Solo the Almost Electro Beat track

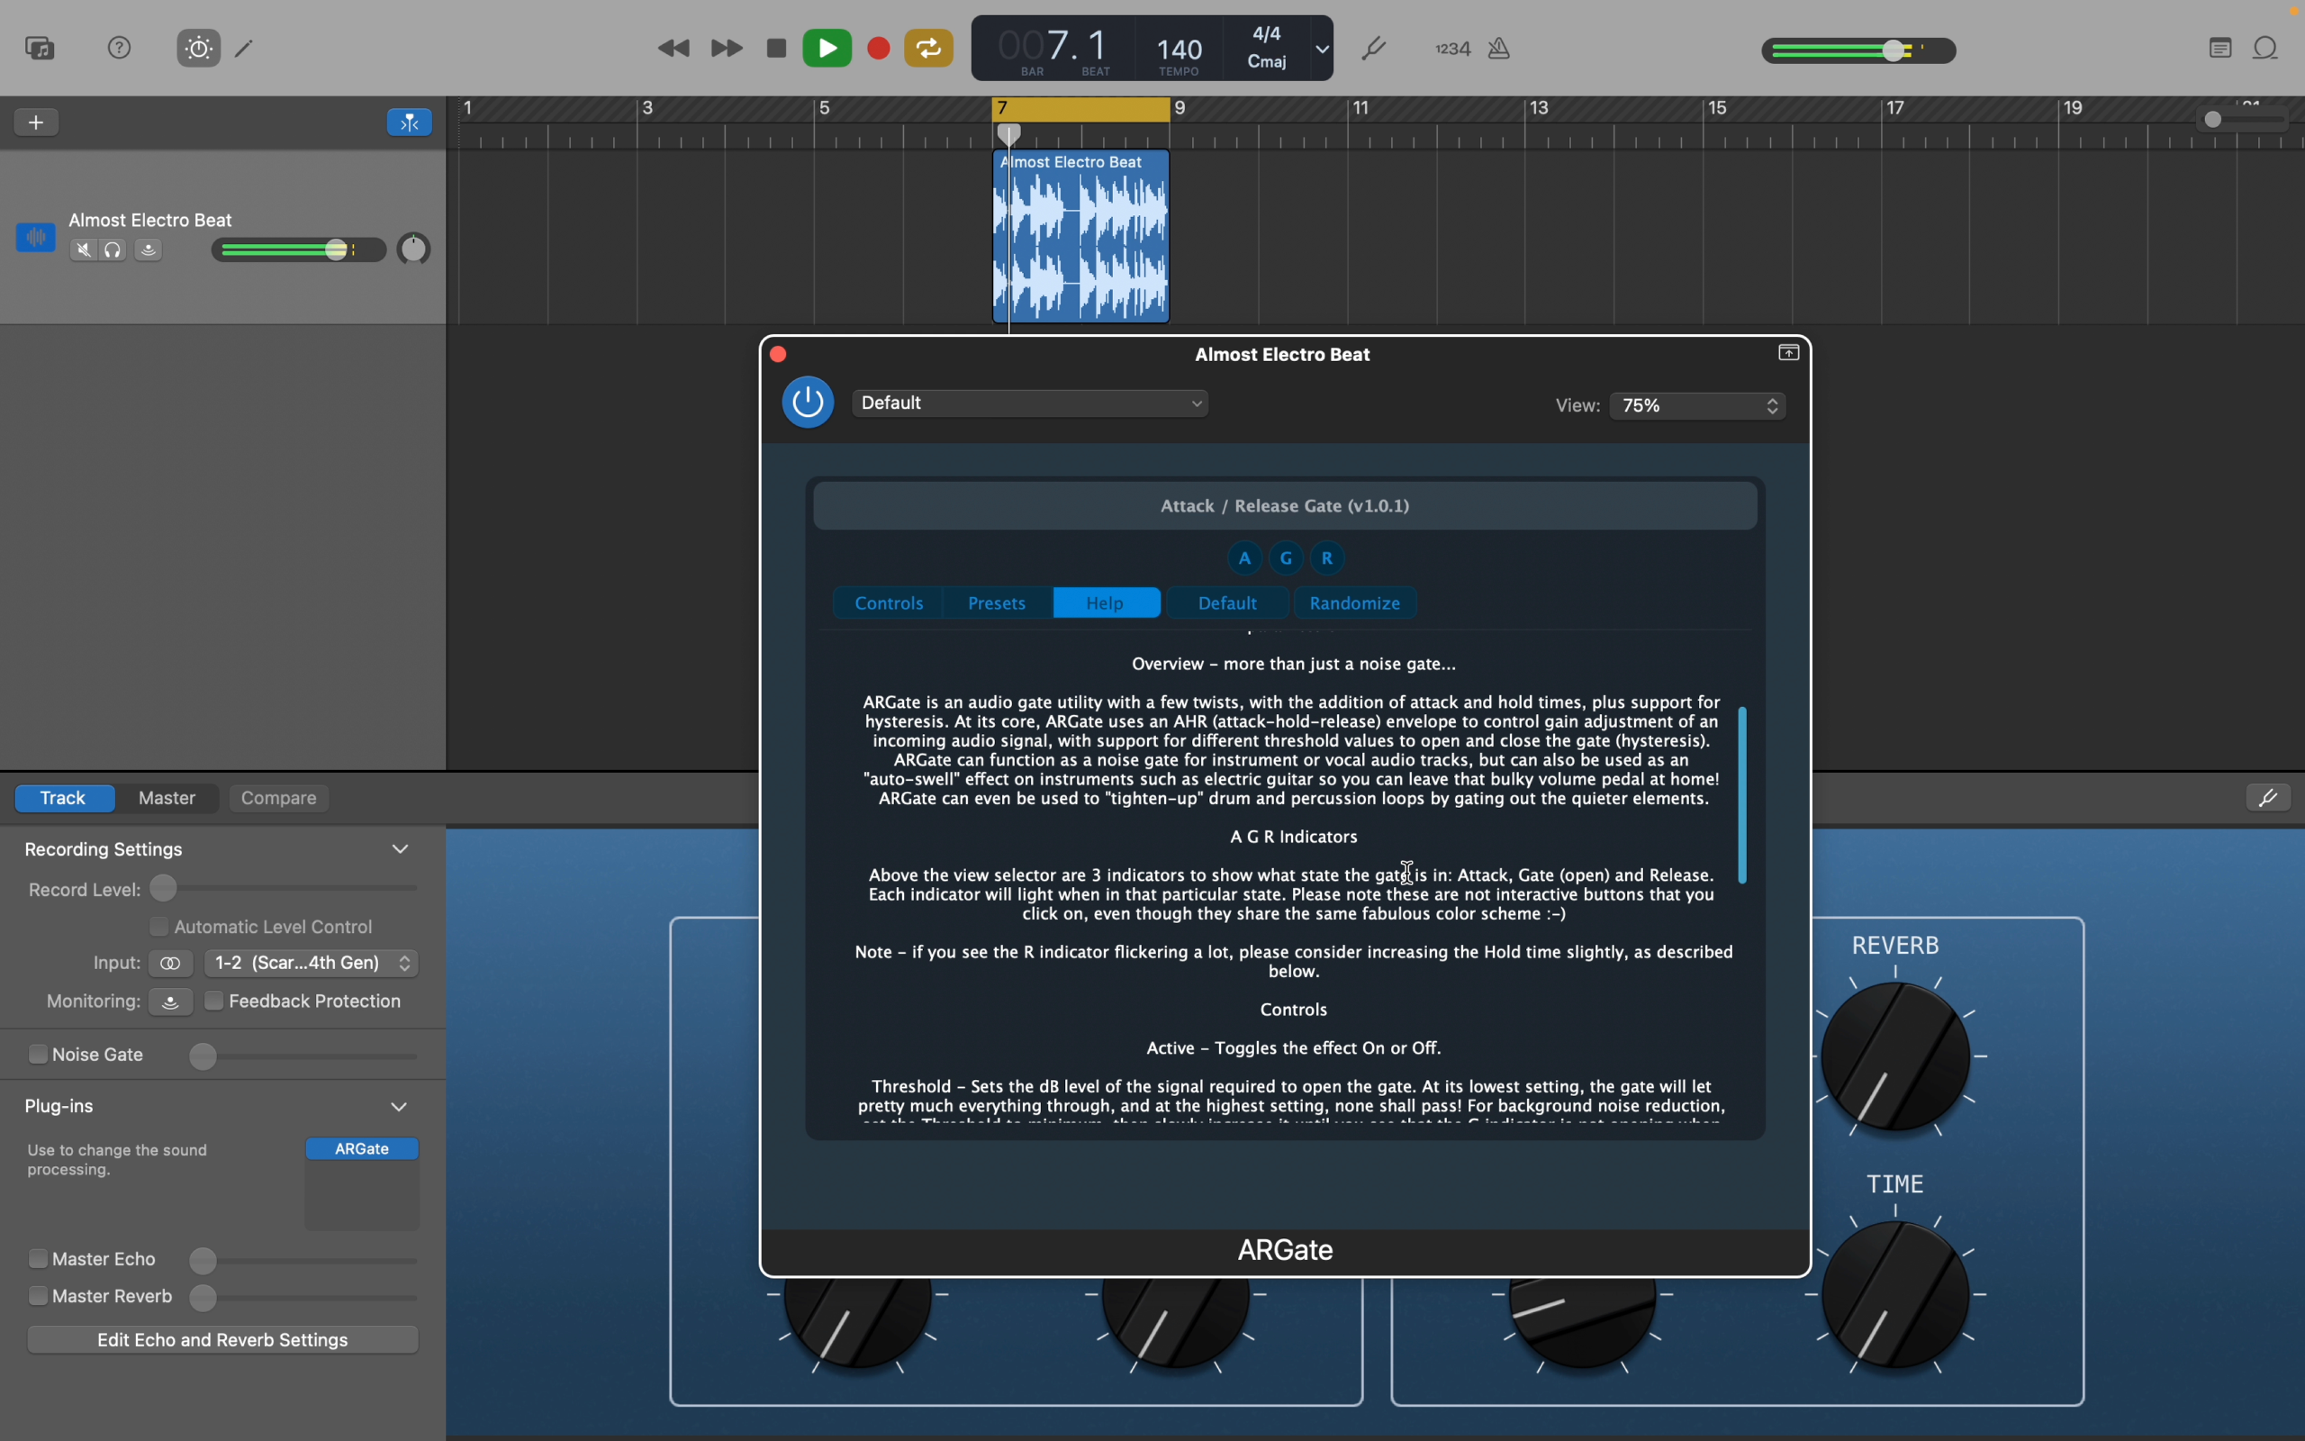click(113, 250)
